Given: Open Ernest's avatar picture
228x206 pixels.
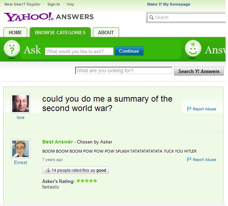Looking at the screenshot, I should (x=21, y=149).
